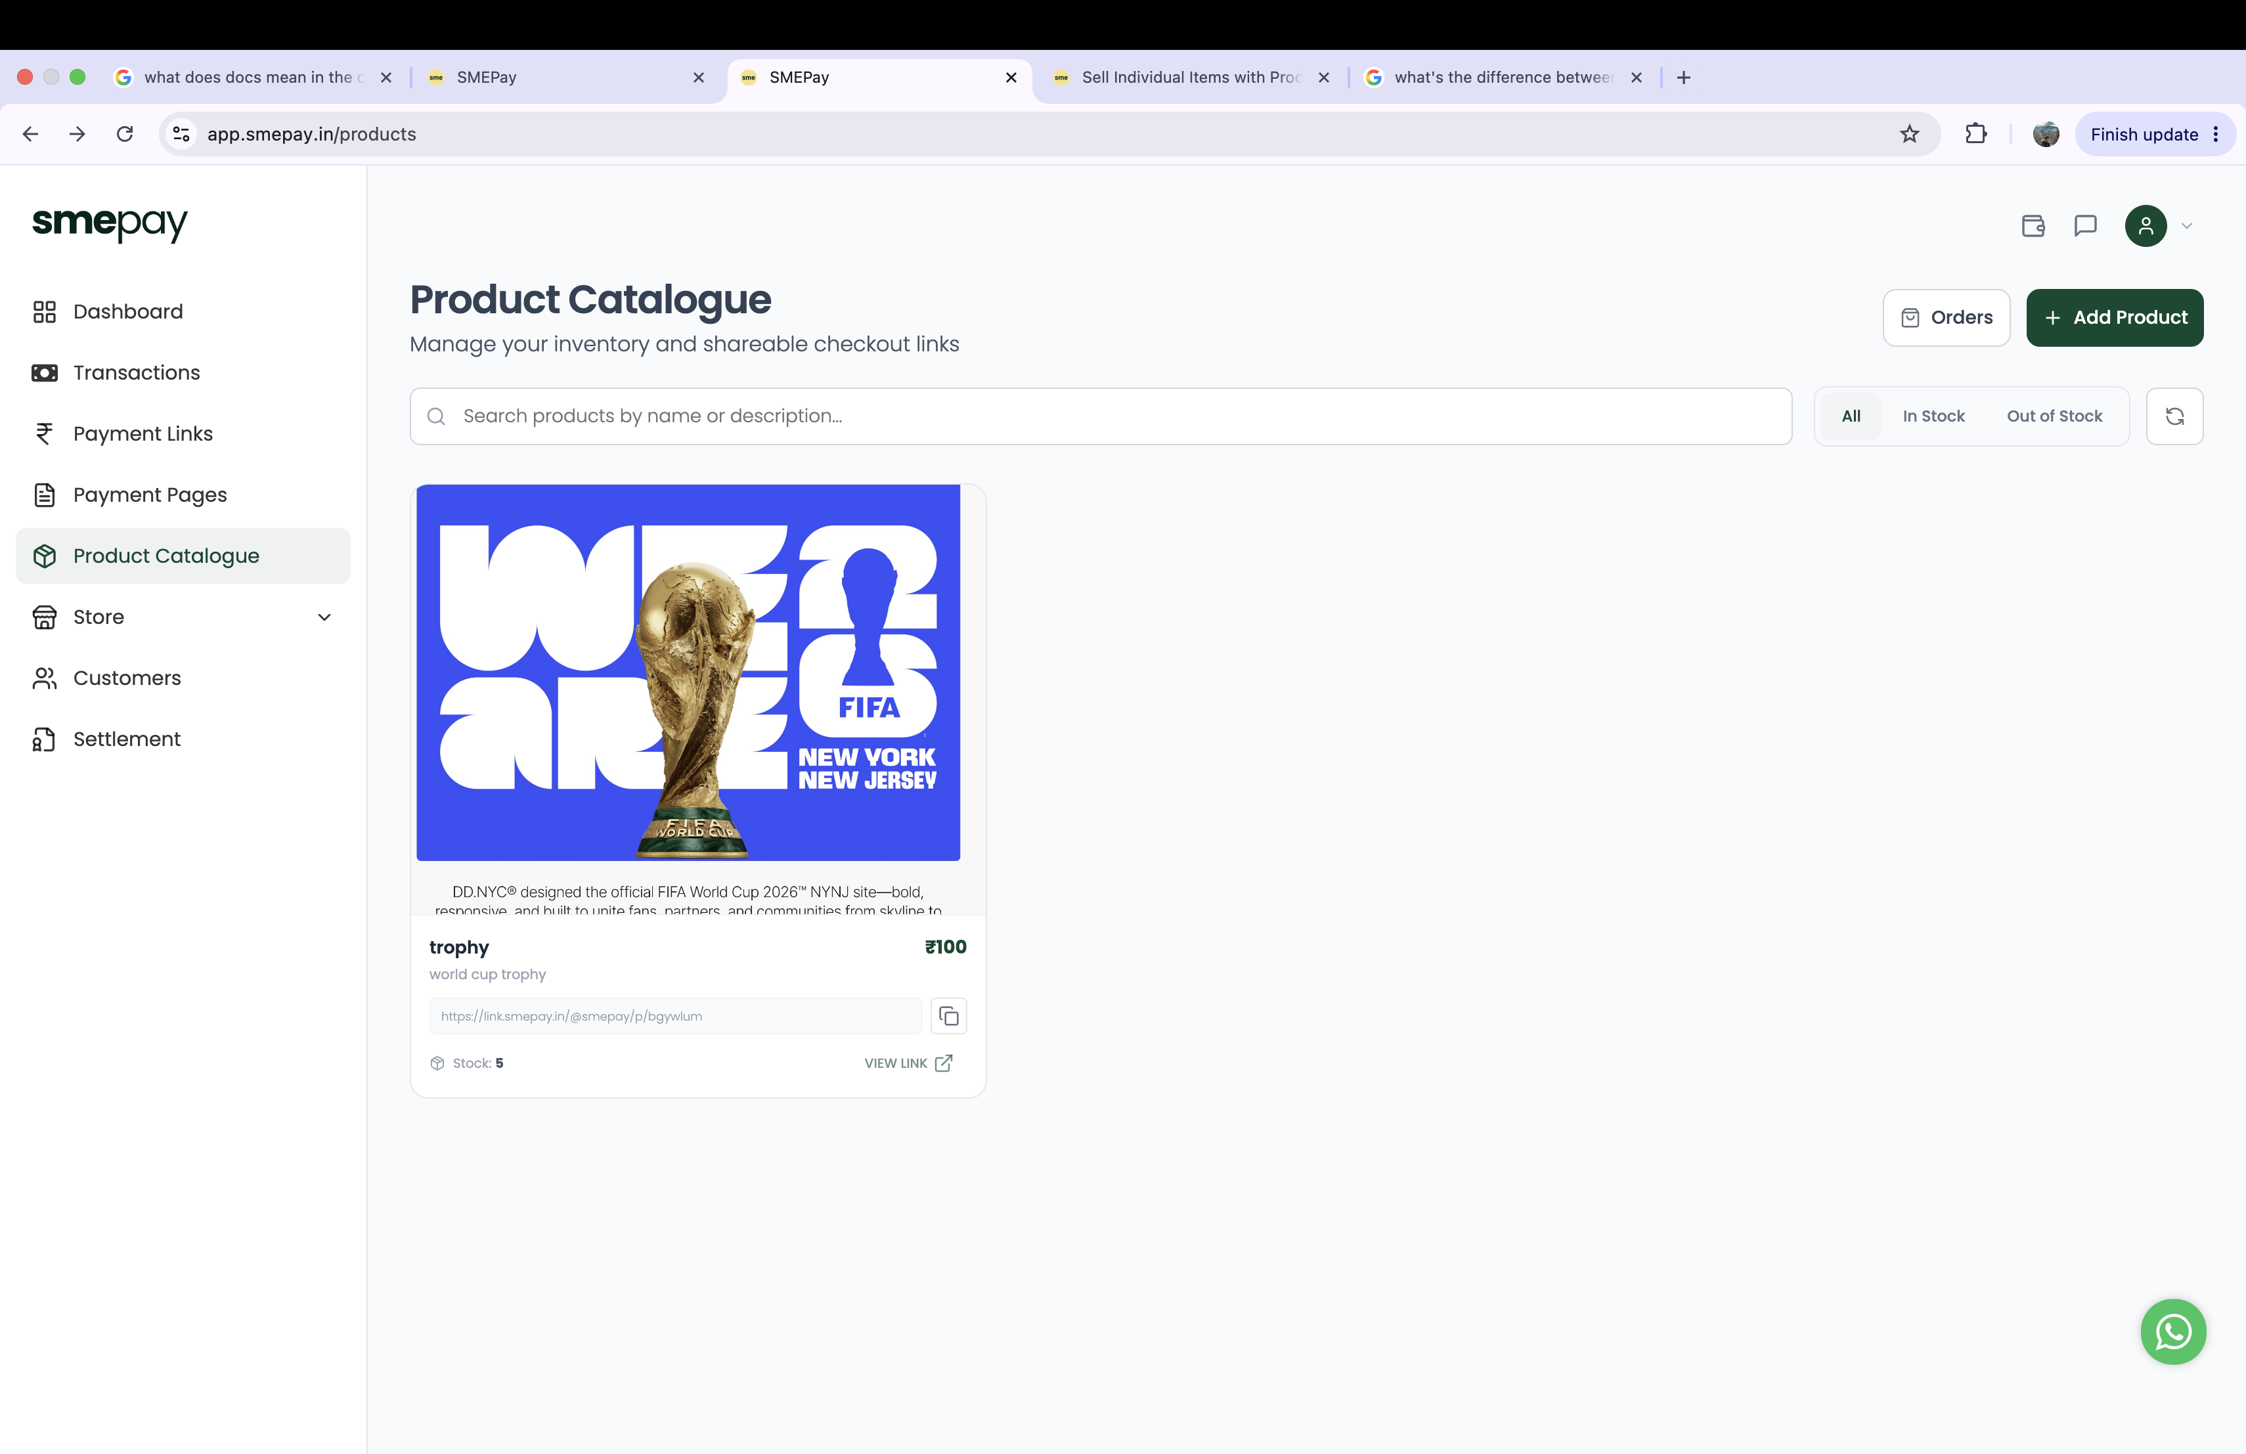Open browser extensions puzzle icon
This screenshot has height=1454, width=2246.
1975,134
